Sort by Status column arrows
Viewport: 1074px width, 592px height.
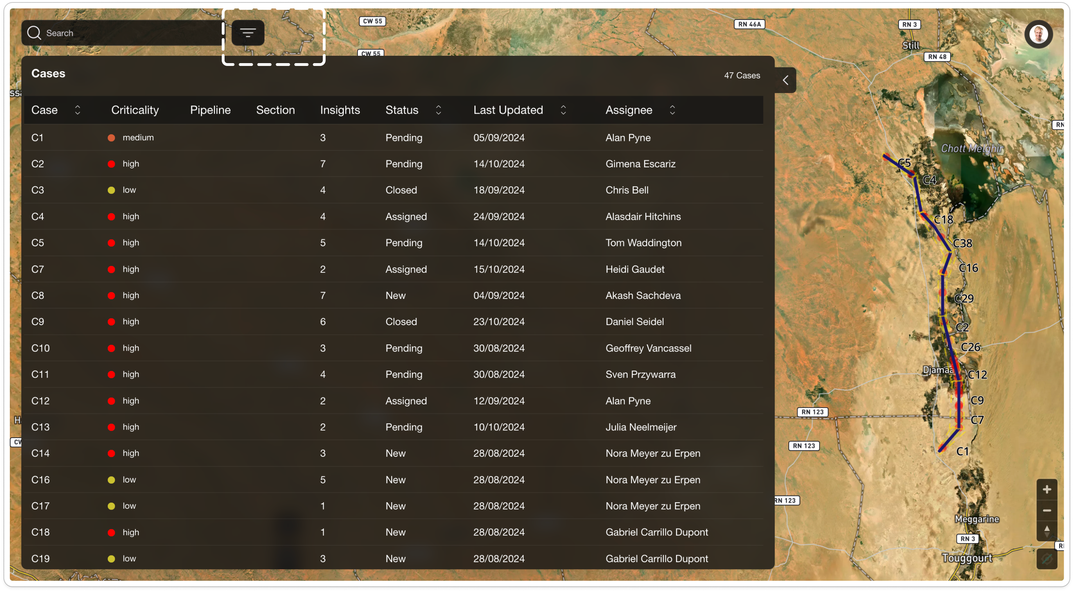click(438, 110)
